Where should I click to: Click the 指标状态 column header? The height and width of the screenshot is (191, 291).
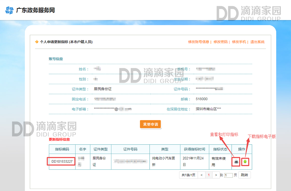click(220, 149)
